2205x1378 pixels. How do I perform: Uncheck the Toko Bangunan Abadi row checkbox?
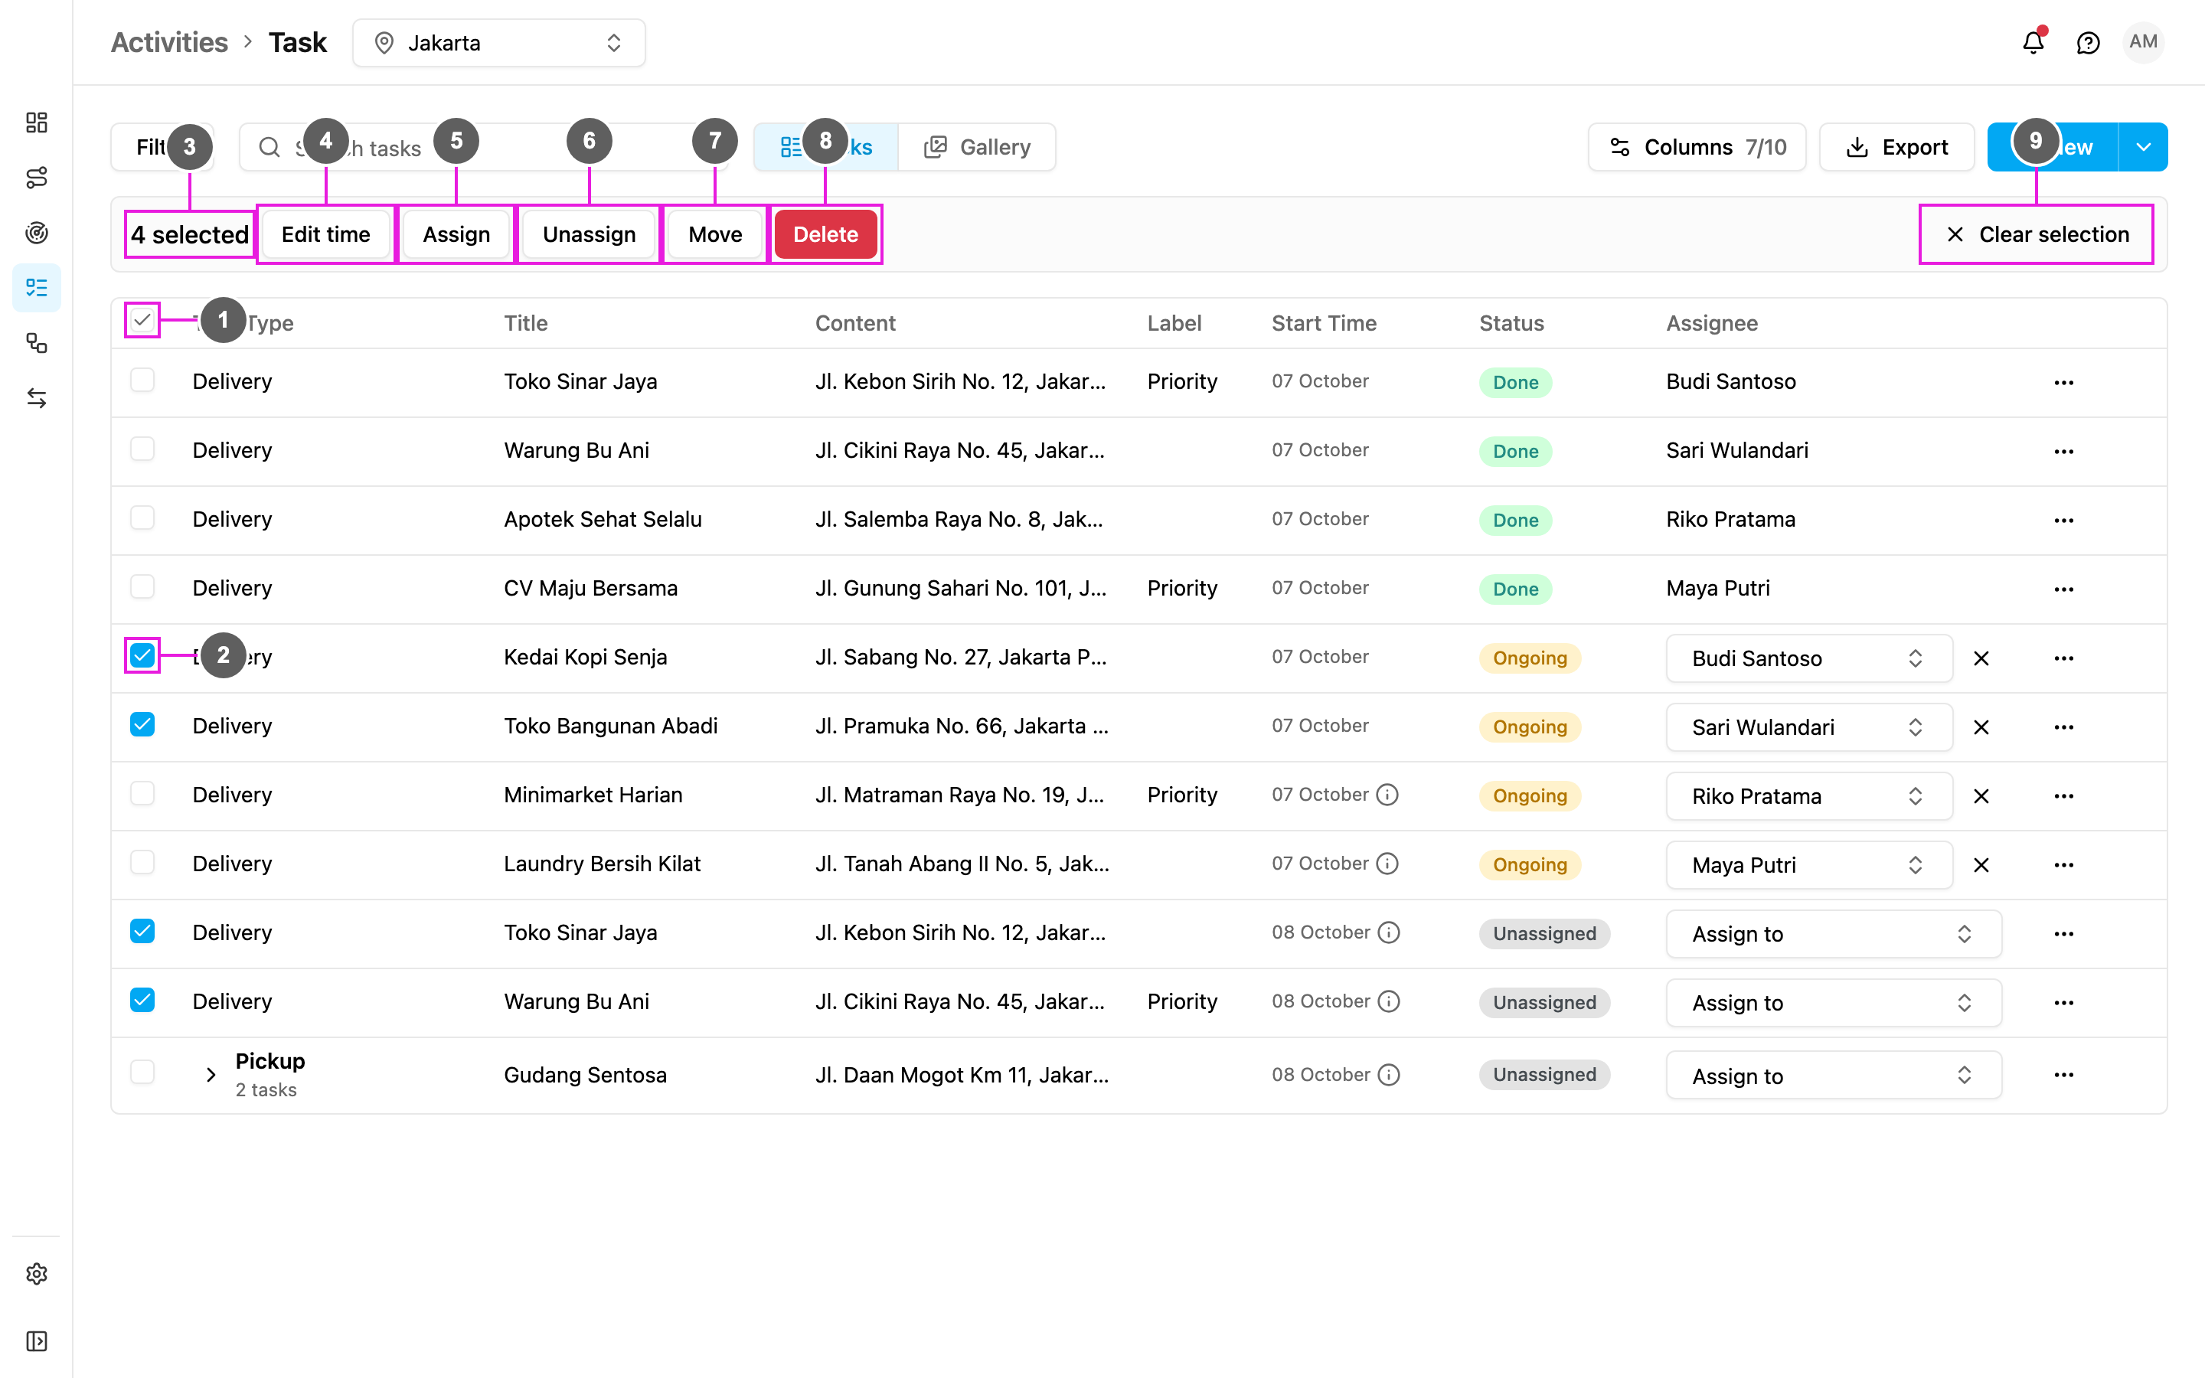click(142, 724)
